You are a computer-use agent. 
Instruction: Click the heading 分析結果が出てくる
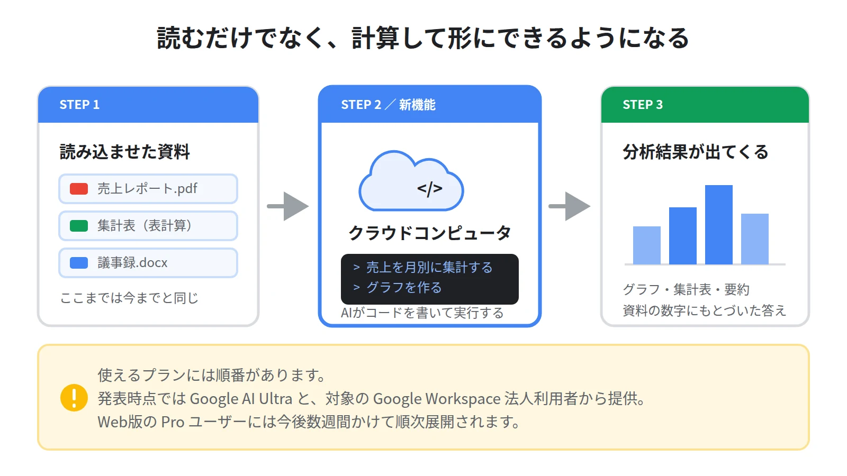[696, 152]
